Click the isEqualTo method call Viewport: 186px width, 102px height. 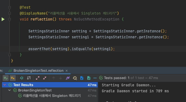click(81, 49)
